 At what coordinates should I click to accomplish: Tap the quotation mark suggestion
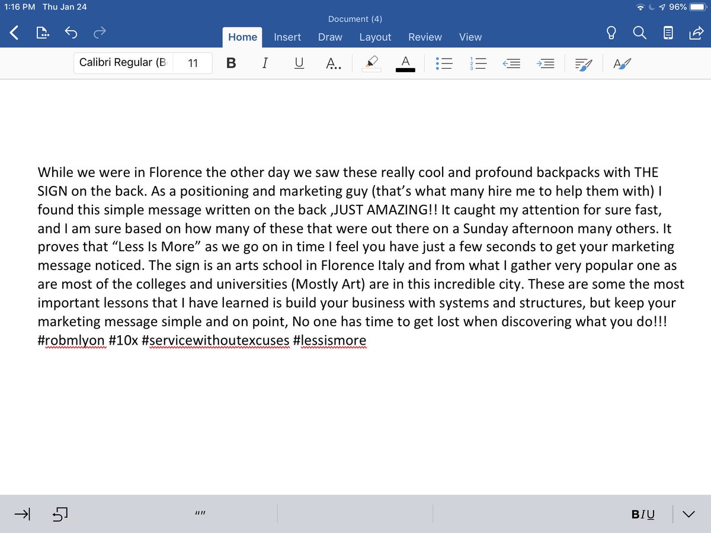[x=200, y=513]
